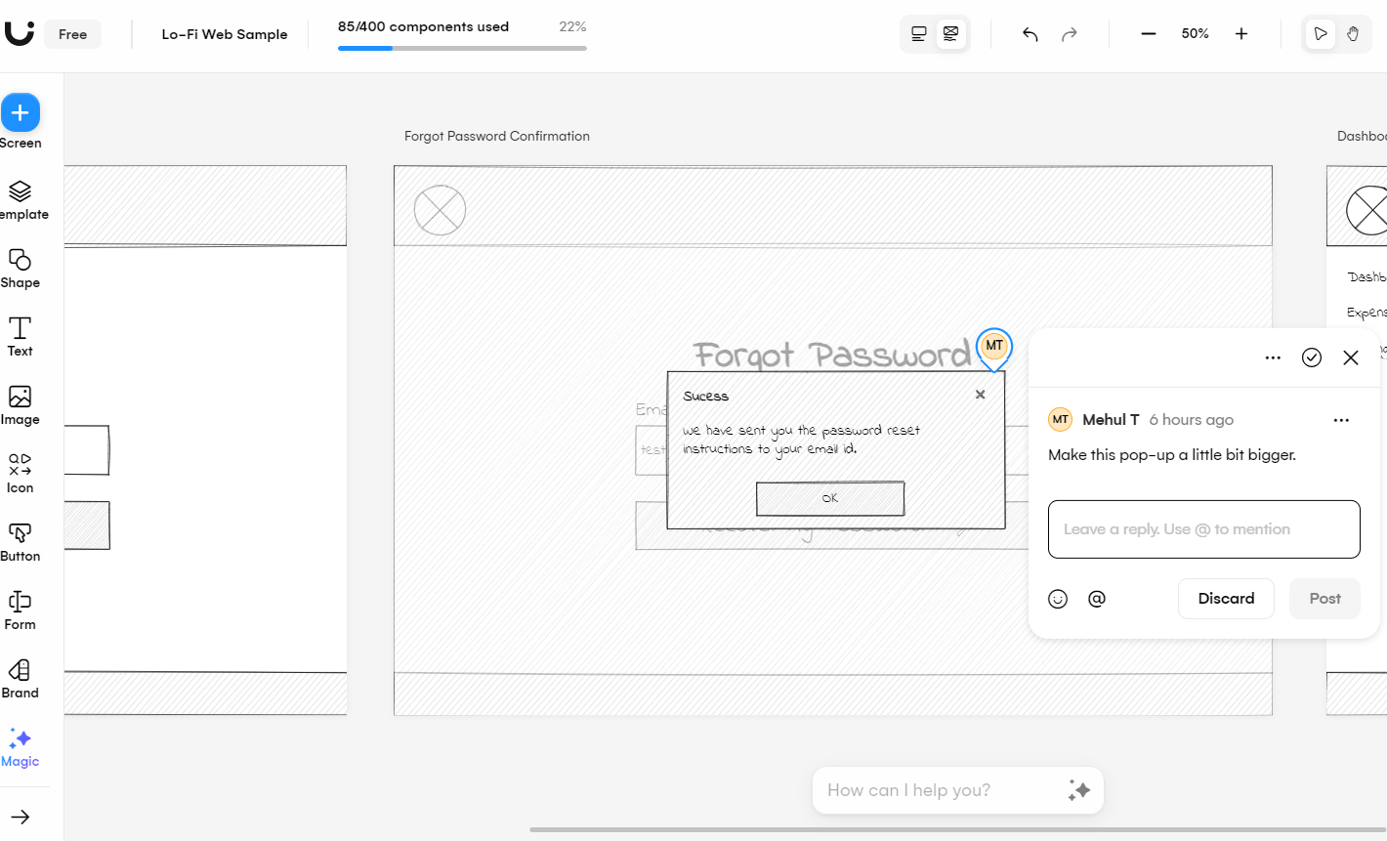The width and height of the screenshot is (1387, 841).
Task: Expand the collapsed sidebar arrow
Action: click(x=20, y=817)
